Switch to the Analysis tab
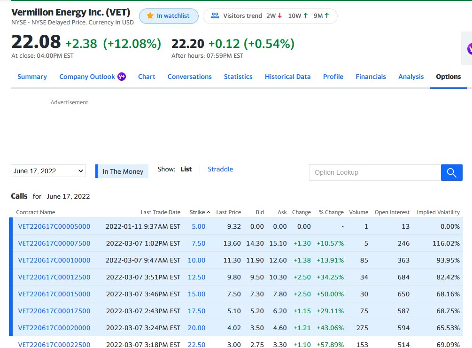The height and width of the screenshot is (348, 472). [411, 77]
